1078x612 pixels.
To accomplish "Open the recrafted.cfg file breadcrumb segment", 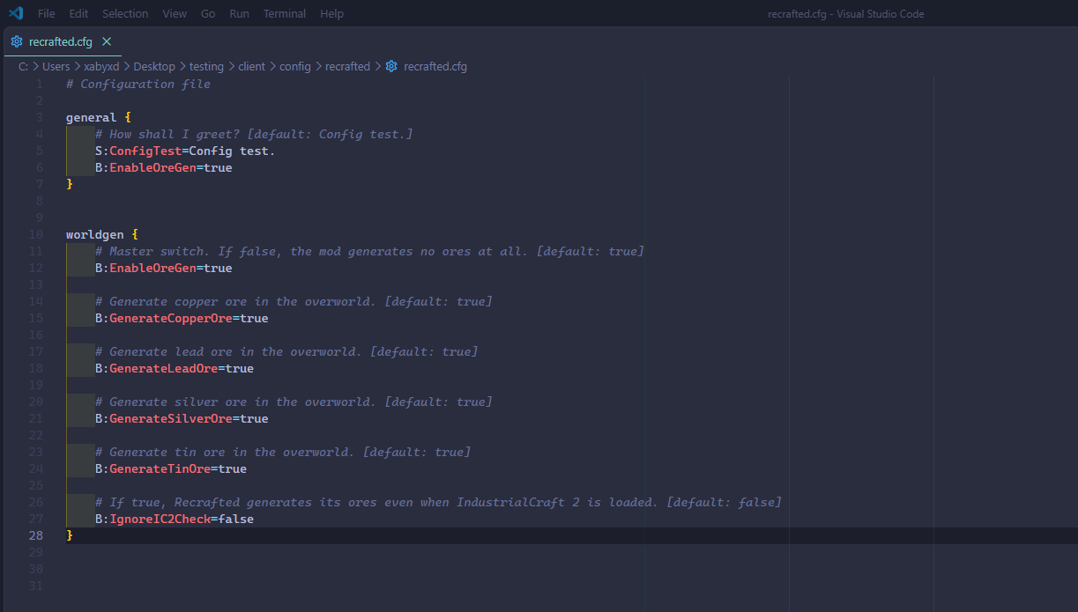I will tap(435, 66).
